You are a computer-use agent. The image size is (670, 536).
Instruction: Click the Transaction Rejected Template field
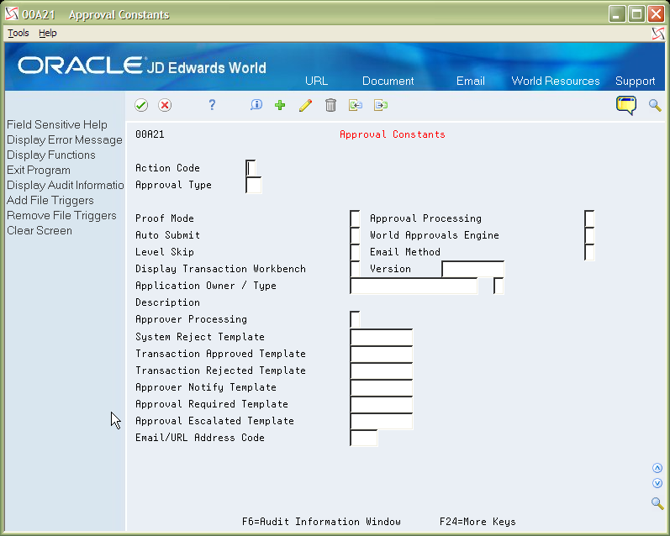[382, 370]
